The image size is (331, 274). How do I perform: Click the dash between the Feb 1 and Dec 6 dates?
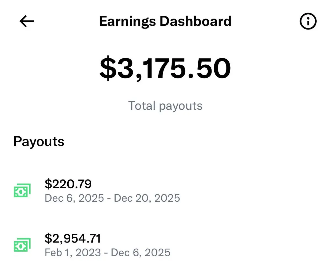click(106, 252)
